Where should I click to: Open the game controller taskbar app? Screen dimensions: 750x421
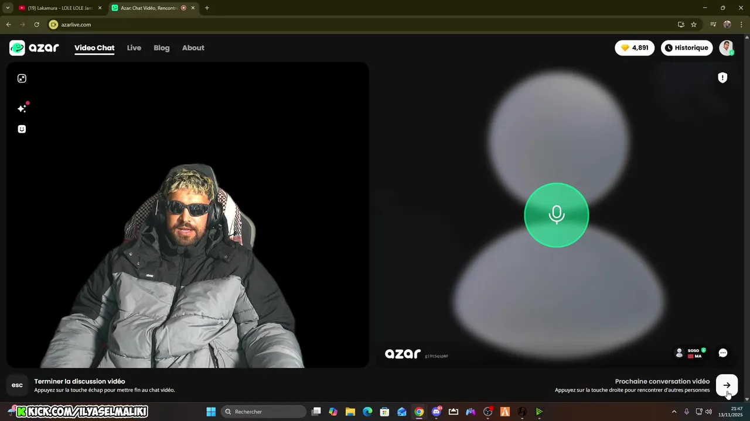(x=471, y=412)
